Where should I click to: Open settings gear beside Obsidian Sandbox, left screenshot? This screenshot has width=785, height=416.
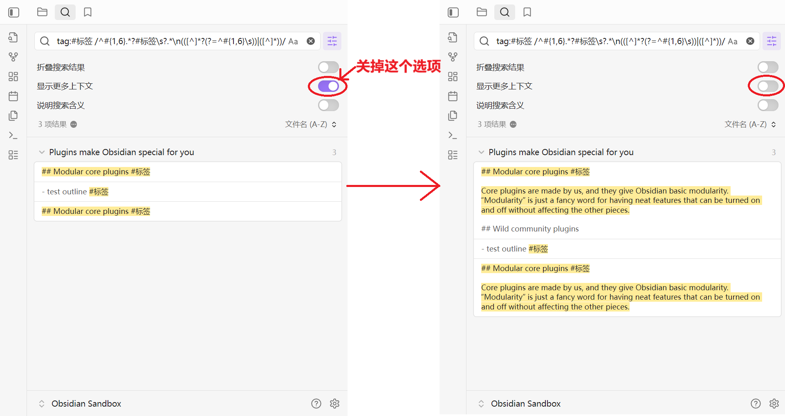pos(334,403)
